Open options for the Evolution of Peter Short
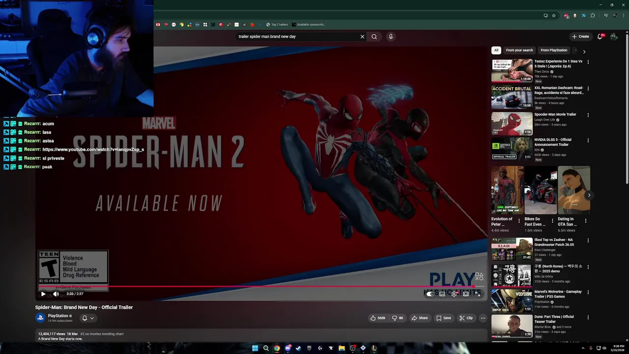 (x=519, y=221)
